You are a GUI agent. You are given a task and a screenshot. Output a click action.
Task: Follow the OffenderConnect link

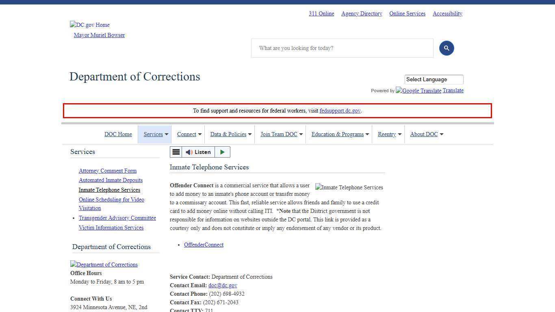coord(204,245)
